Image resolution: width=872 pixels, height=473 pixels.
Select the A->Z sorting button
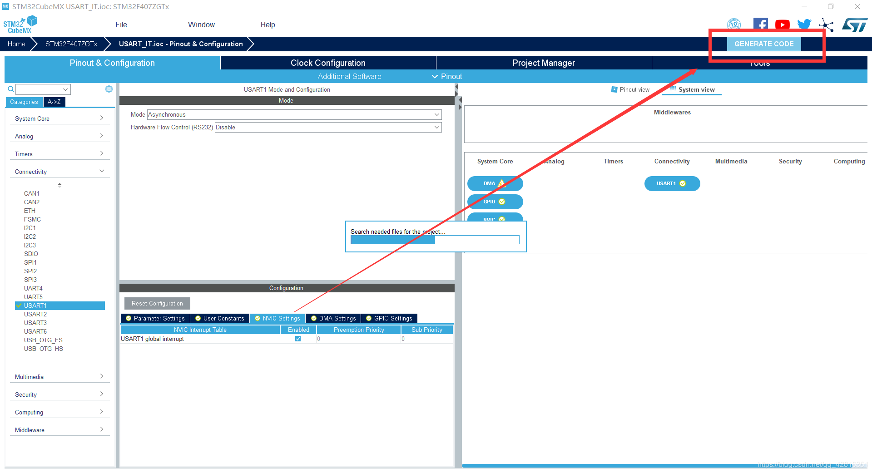54,102
